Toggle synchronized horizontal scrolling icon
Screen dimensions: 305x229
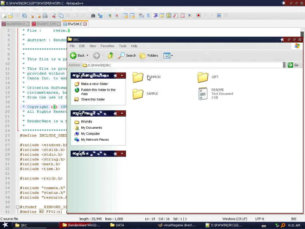pos(132,16)
